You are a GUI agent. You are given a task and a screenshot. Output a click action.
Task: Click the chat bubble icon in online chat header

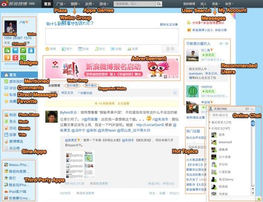[247, 109]
